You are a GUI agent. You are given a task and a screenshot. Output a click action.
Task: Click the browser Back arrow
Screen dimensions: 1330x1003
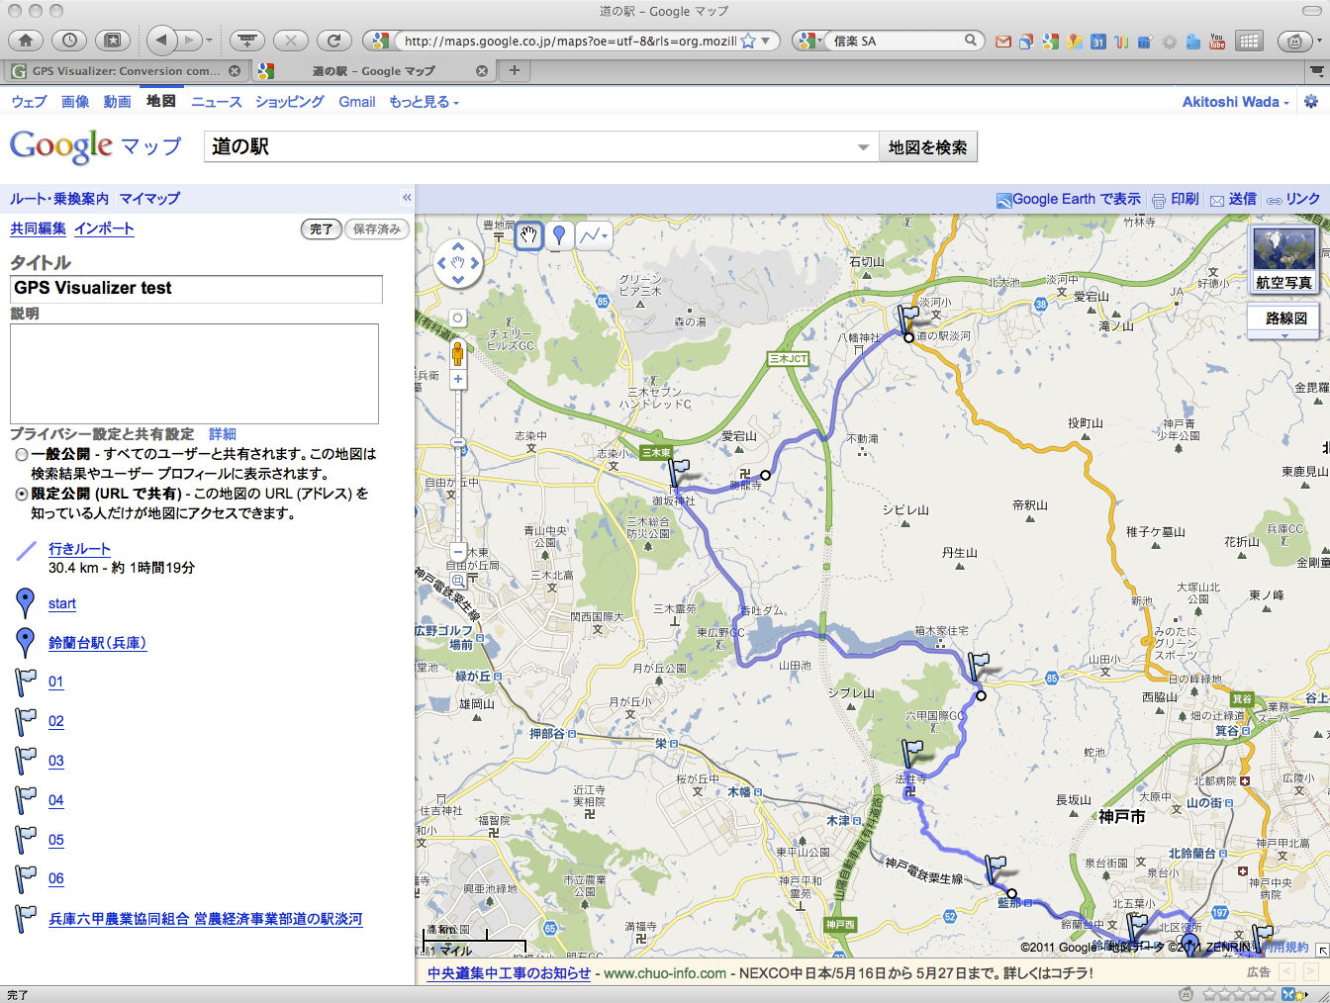[x=161, y=41]
